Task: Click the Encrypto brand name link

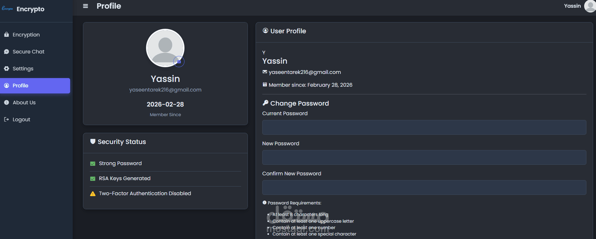Action: point(30,9)
